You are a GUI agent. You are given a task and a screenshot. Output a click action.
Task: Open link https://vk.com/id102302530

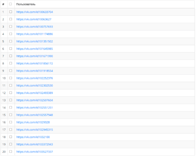(x=35, y=85)
